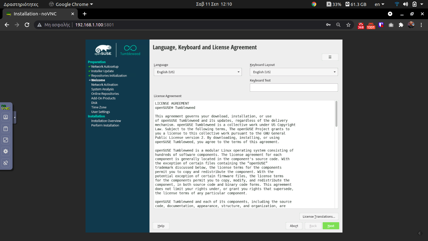This screenshot has height=241, width=428.
Task: Click the Time Zone step
Action: pyautogui.click(x=99, y=107)
